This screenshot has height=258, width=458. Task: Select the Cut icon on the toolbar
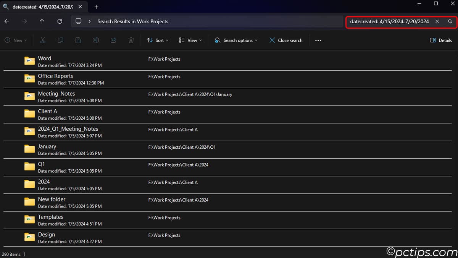click(43, 40)
